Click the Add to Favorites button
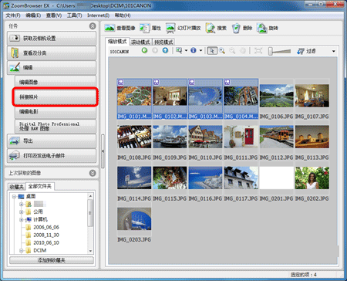Viewport: 347px width, 281px height. point(52,260)
